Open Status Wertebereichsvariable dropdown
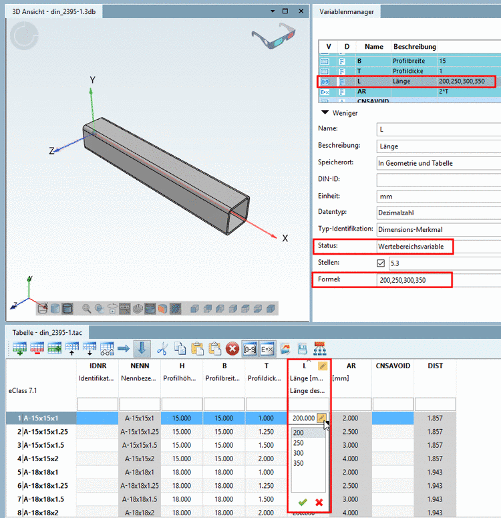The image size is (501, 518). [439, 247]
